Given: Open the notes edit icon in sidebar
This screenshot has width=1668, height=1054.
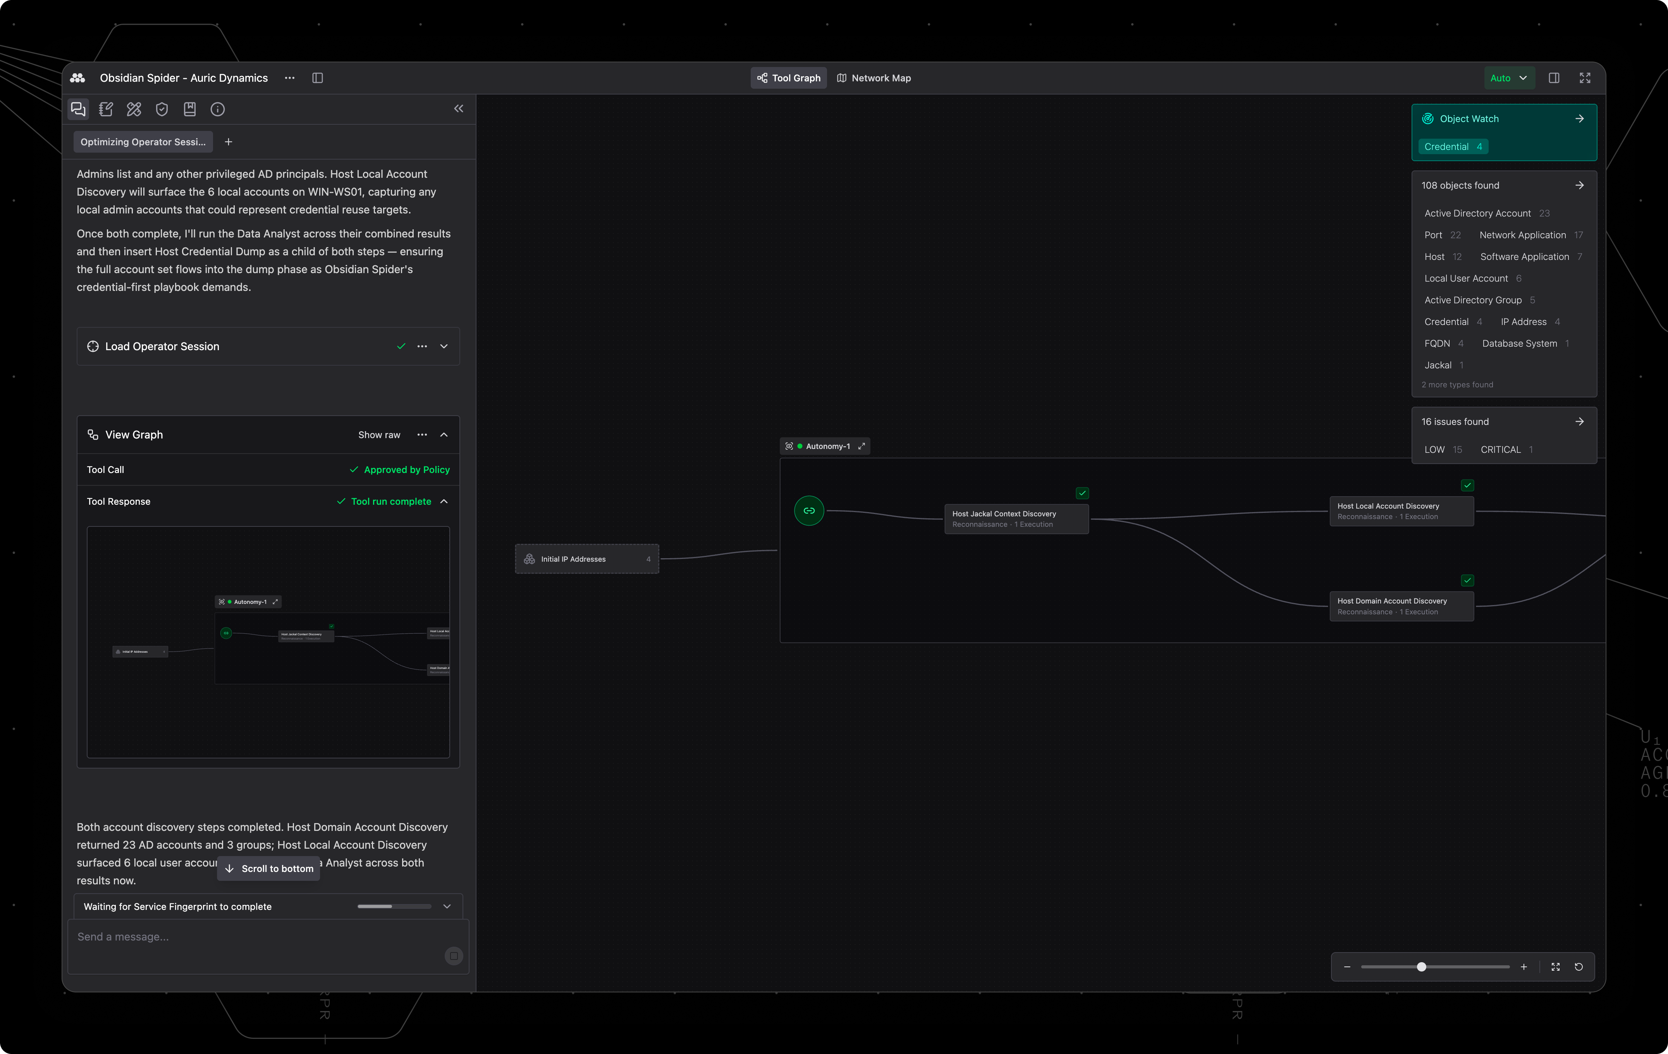Looking at the screenshot, I should [106, 109].
